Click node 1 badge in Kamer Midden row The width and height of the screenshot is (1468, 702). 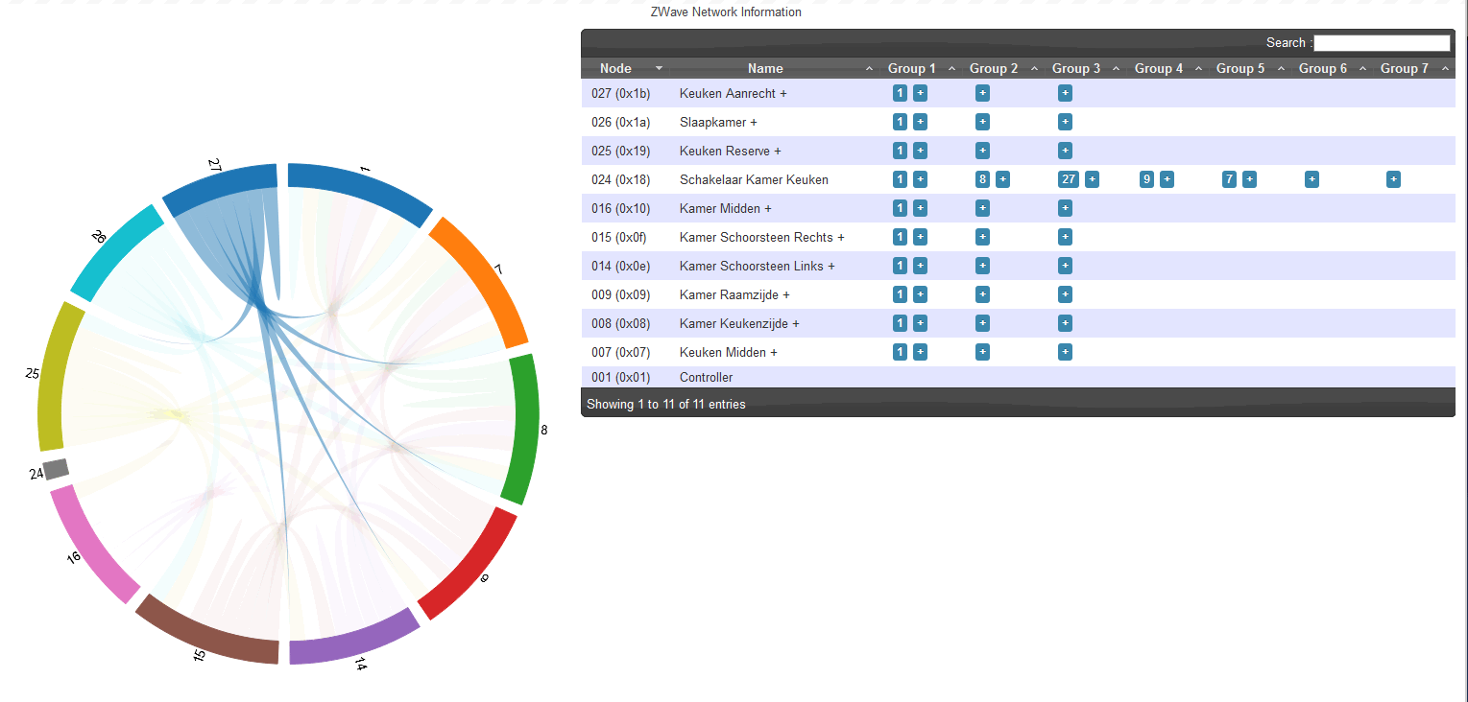[900, 208]
